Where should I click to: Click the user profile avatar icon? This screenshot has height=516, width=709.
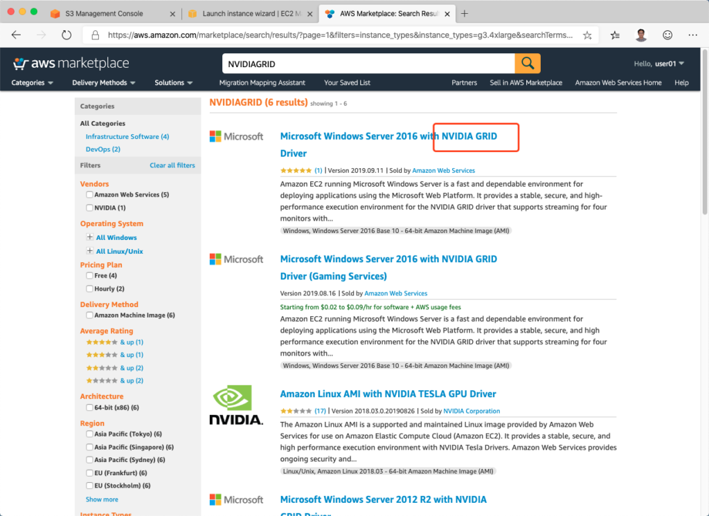tap(641, 35)
